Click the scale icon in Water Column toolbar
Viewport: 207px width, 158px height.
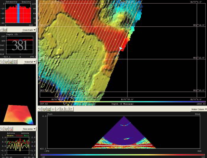pos(40,109)
